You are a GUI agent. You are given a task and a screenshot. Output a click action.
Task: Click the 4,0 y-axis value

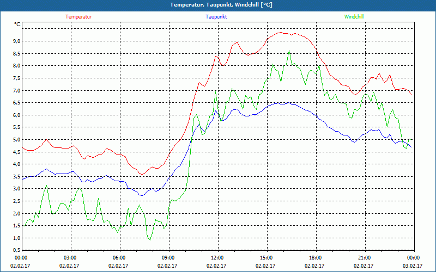click(17, 164)
